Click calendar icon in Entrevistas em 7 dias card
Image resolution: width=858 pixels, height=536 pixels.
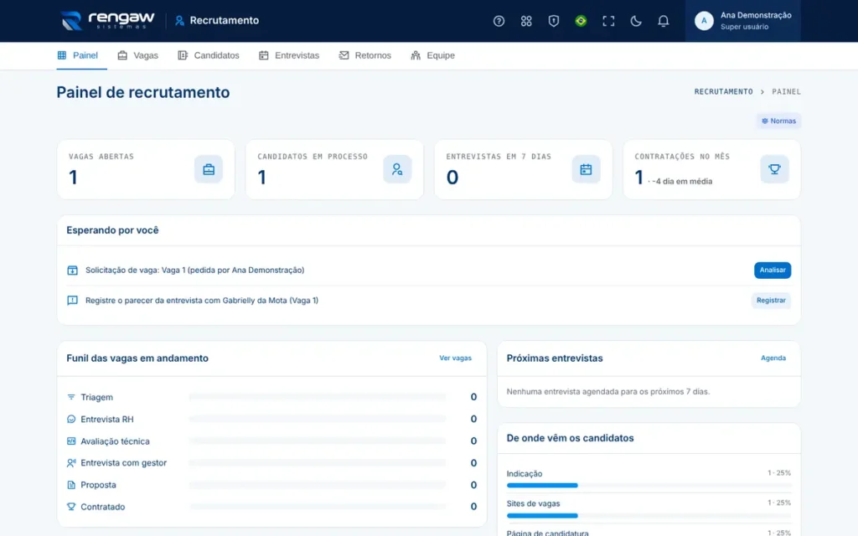pos(586,169)
